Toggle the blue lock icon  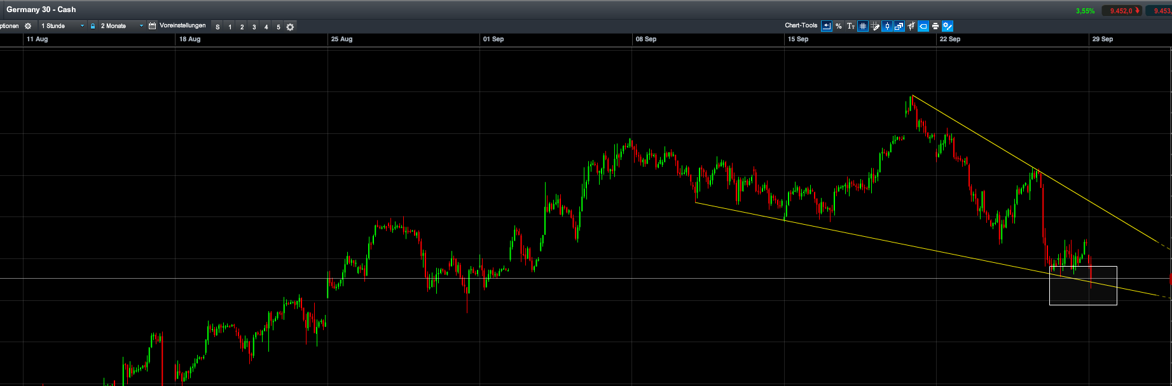[x=93, y=26]
